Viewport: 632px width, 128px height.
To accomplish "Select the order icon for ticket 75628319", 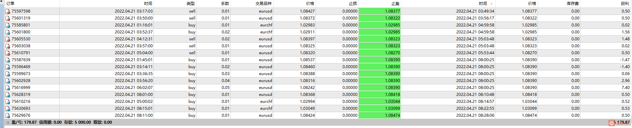I will click(8, 95).
